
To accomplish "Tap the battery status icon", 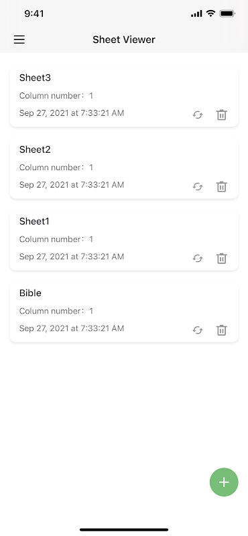I will (227, 13).
